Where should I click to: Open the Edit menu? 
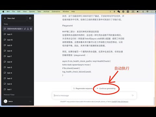pyautogui.click(x=19, y=11)
